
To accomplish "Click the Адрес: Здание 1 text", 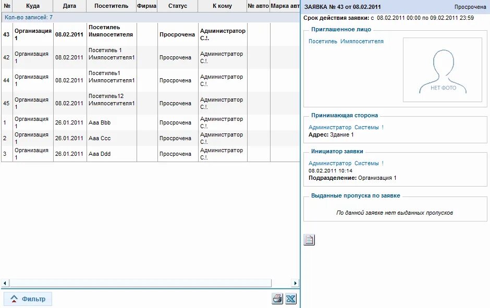I will coord(331,134).
